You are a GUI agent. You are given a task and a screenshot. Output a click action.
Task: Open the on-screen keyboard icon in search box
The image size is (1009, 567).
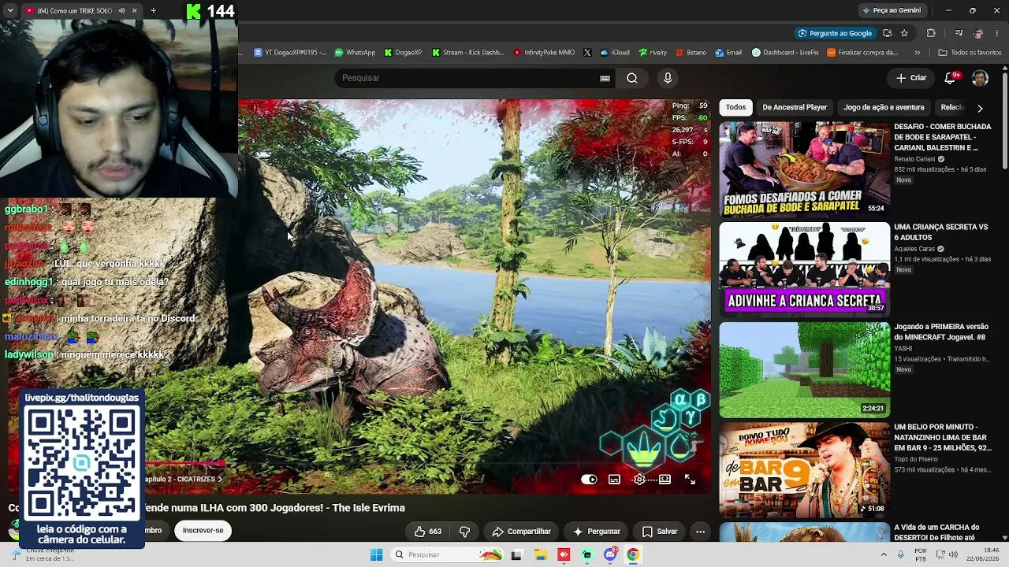605,78
